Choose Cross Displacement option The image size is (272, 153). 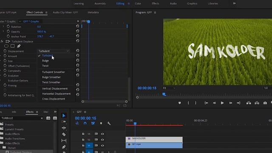54,99
